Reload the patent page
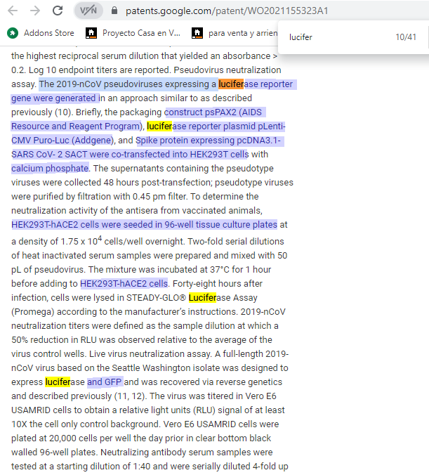The image size is (429, 475). point(58,11)
